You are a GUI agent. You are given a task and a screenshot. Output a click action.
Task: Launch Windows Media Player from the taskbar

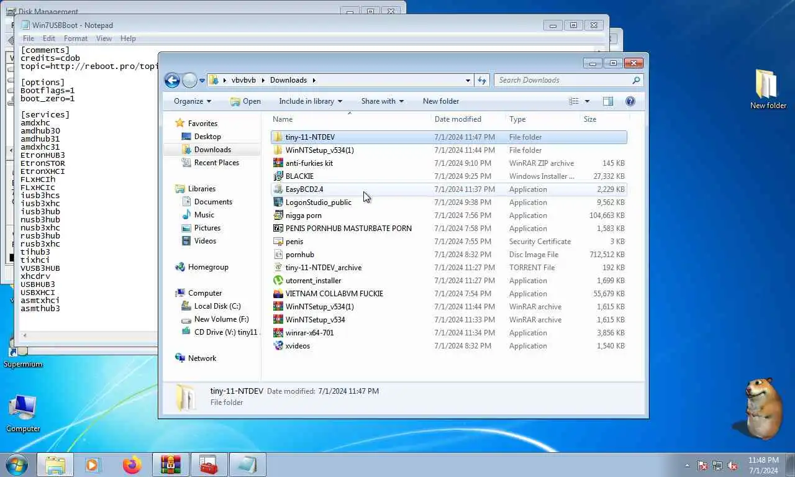pos(93,465)
